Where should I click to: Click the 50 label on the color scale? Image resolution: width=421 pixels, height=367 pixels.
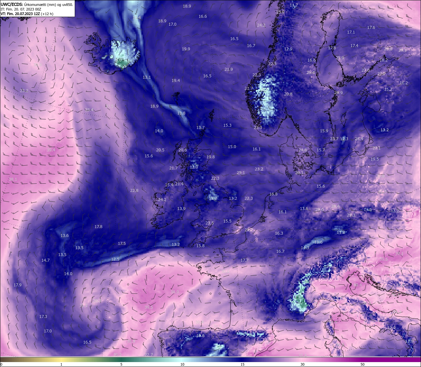click(362, 364)
